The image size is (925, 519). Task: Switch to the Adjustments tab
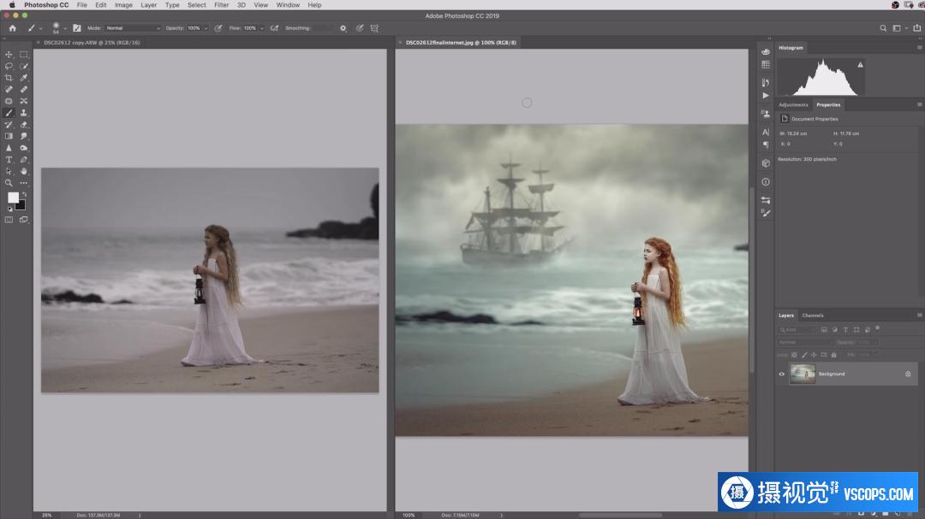793,105
